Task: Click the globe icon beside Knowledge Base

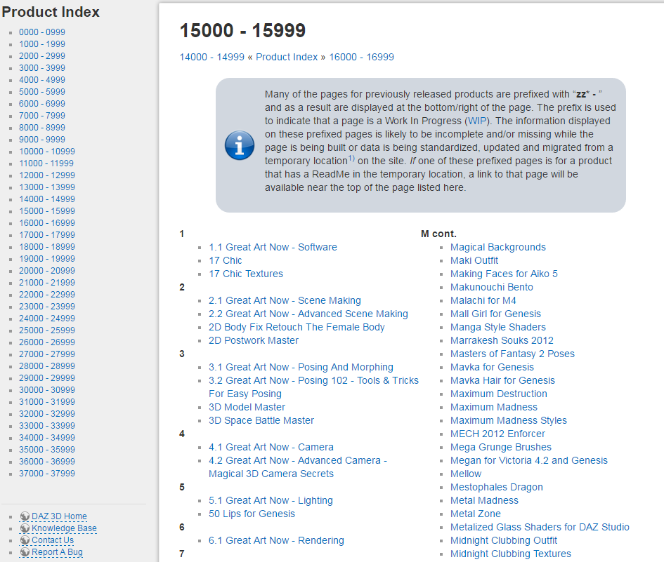Action: click(x=25, y=528)
